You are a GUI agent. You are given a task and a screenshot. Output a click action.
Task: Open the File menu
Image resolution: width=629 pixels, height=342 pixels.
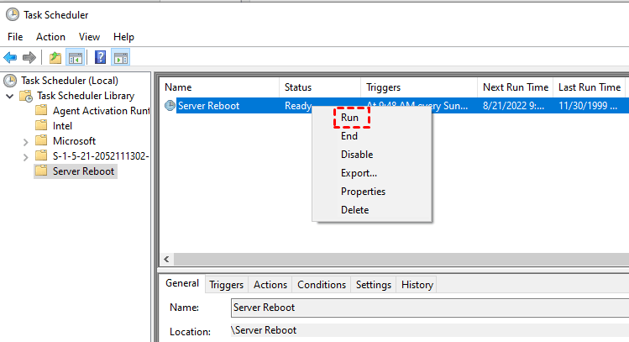pyautogui.click(x=15, y=37)
